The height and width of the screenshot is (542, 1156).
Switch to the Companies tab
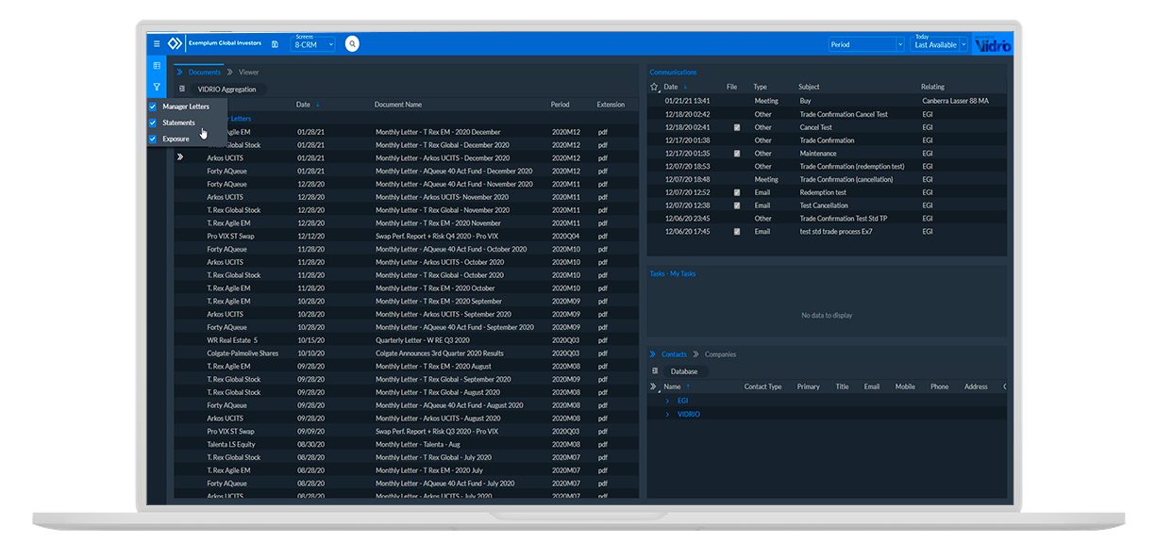coord(720,354)
